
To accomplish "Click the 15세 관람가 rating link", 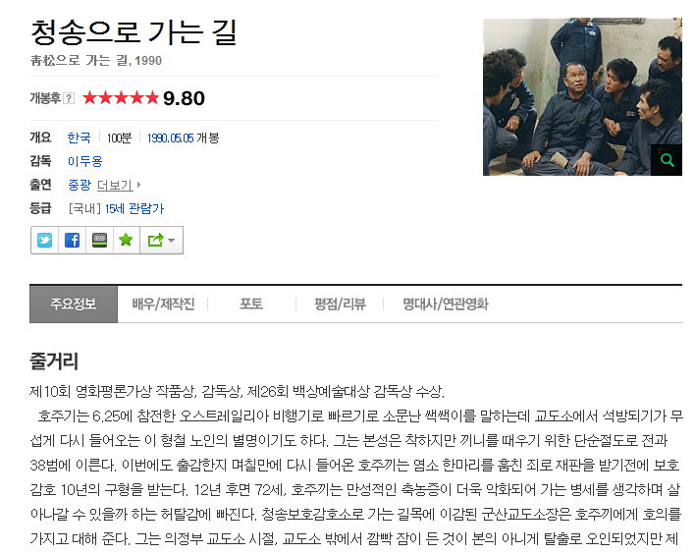I will pyautogui.click(x=134, y=208).
